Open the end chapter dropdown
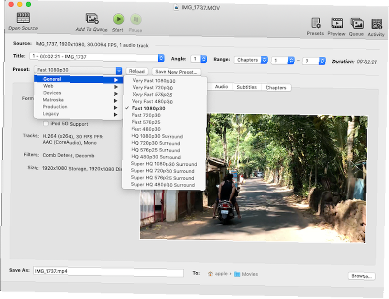Screen dimensions: 389x299 314,61
